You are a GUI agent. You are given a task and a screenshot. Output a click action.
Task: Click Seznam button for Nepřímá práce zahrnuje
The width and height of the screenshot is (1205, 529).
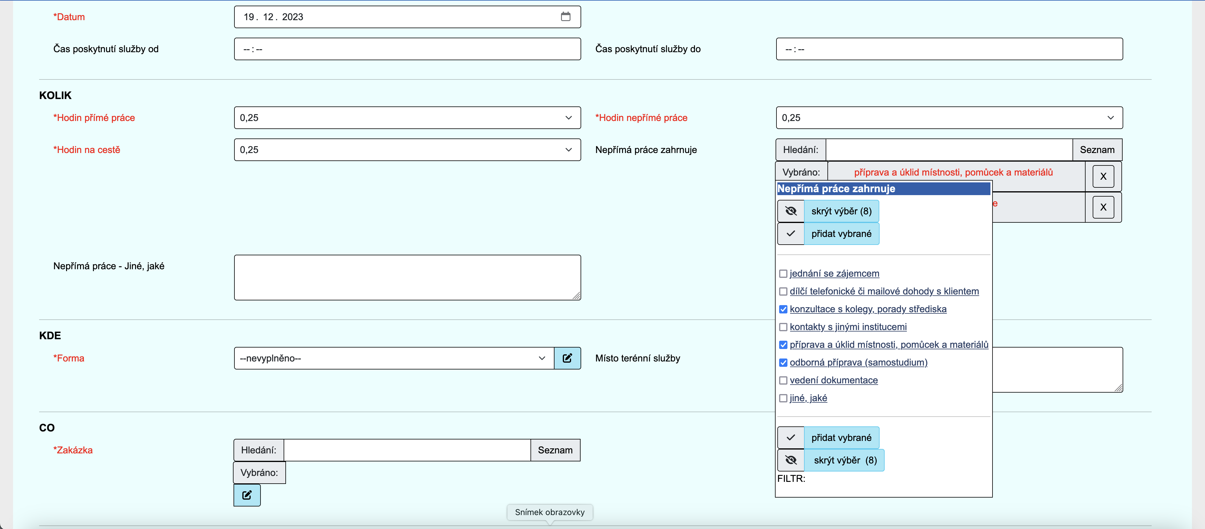tap(1097, 150)
